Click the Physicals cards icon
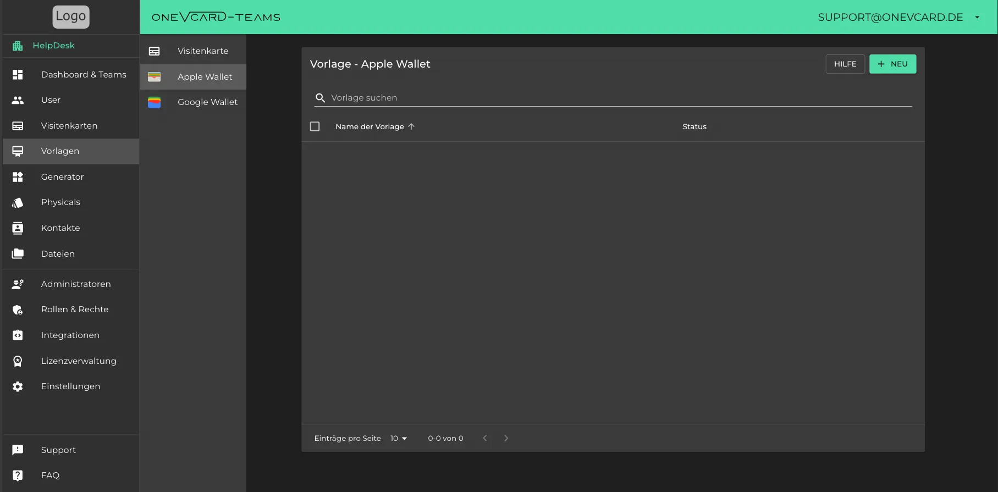The height and width of the screenshot is (492, 998). pyautogui.click(x=18, y=202)
